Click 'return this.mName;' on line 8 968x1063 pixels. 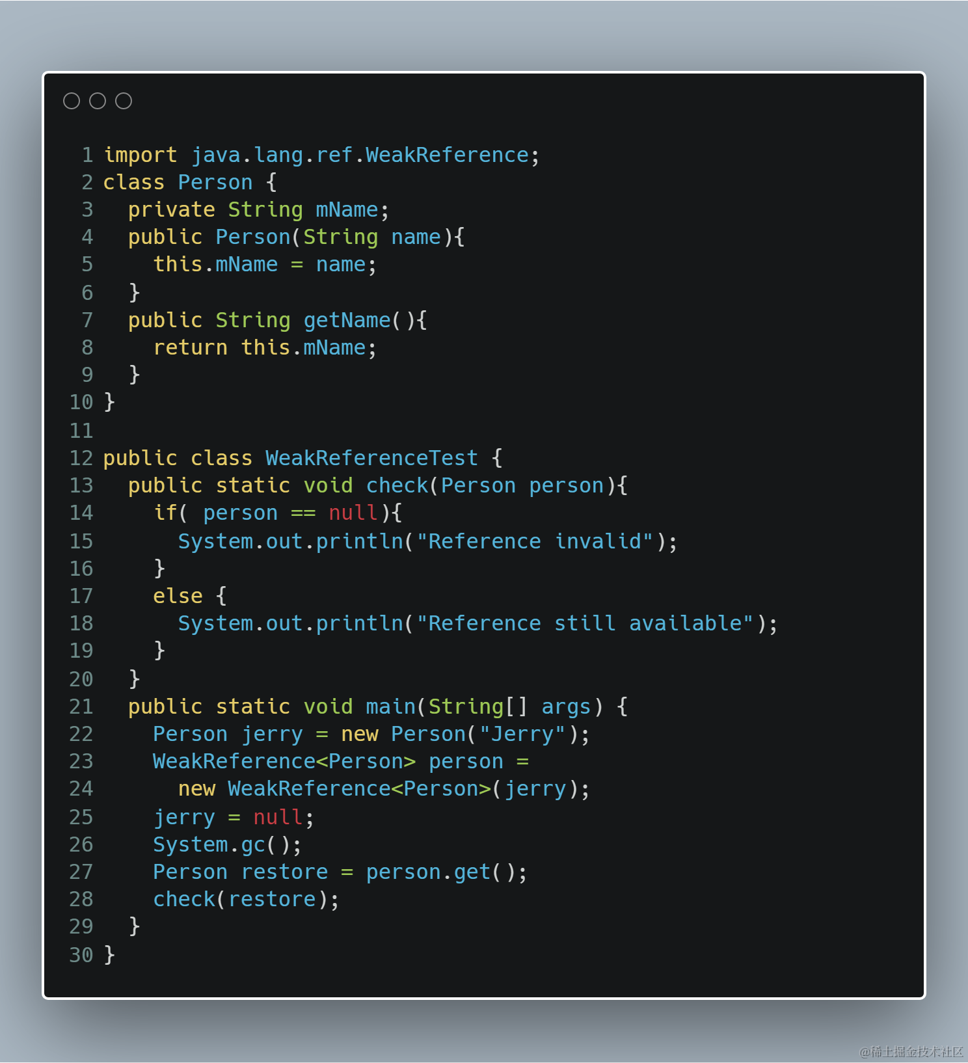[x=265, y=348]
